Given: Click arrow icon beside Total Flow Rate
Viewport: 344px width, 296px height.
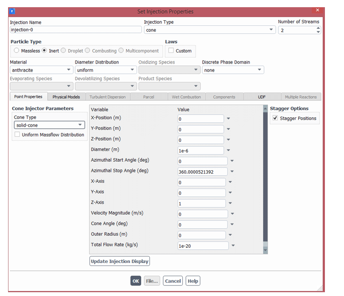Looking at the screenshot, I should tap(233, 246).
